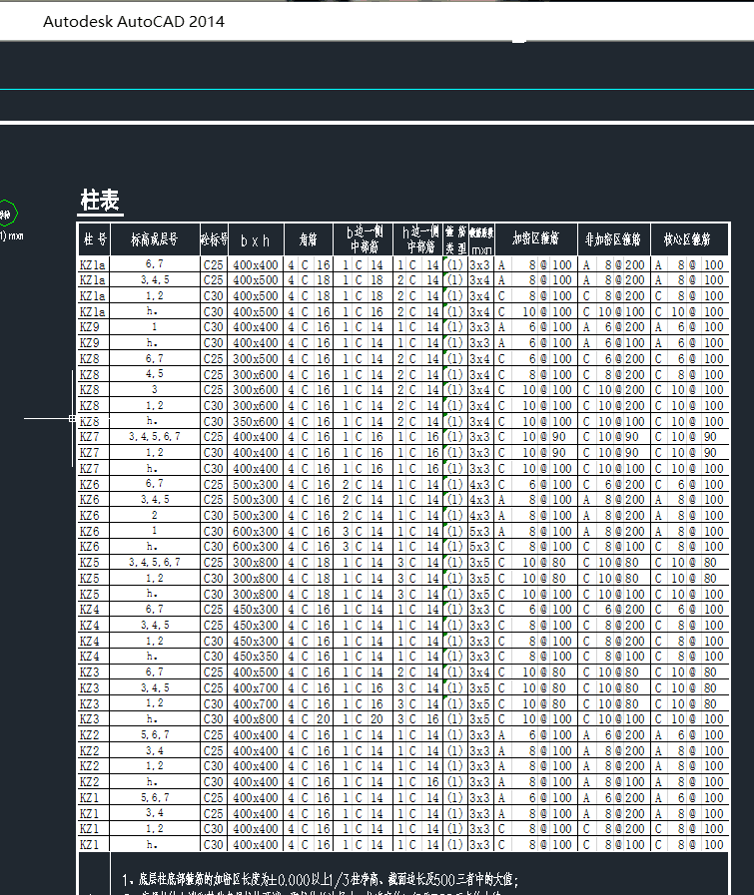Click the mxn label beside the green symbol

(12, 235)
